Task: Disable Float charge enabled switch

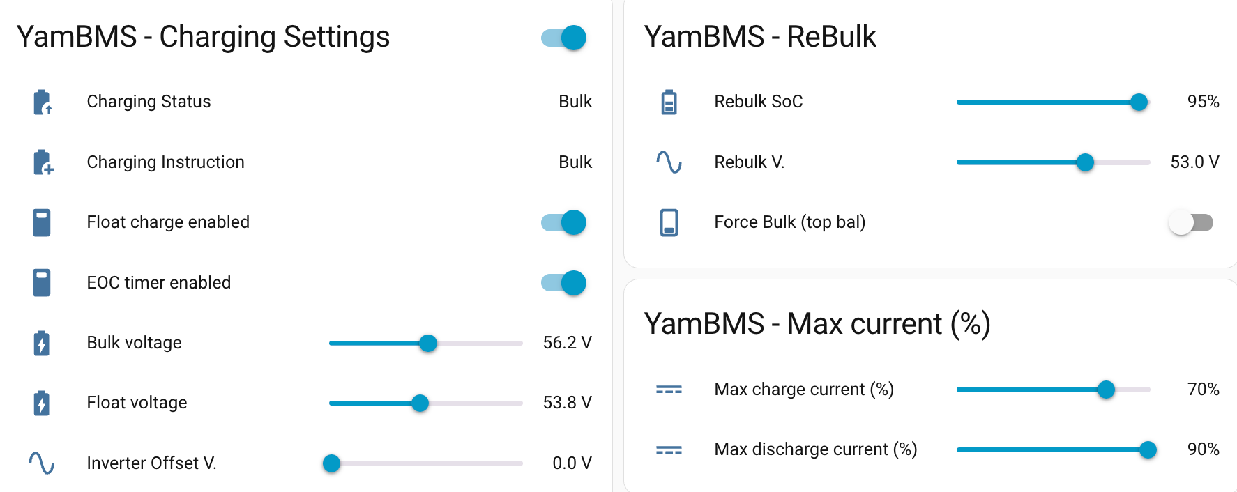Action: [x=564, y=222]
